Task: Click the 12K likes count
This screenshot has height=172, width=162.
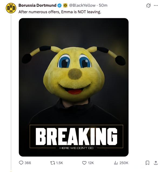Action: (91, 163)
